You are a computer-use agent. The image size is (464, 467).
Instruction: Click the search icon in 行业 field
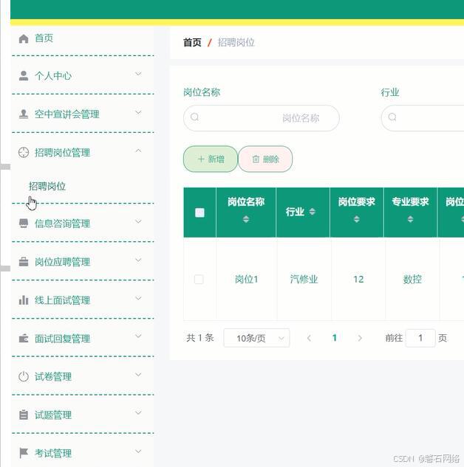pos(392,117)
